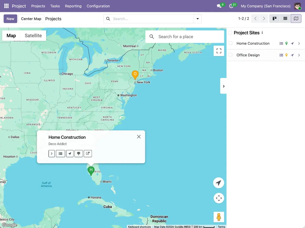
Task: Click the orange pin icon in Office Design row
Action: [x=286, y=55]
